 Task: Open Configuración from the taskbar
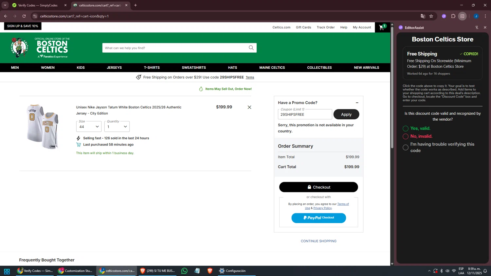(233, 271)
